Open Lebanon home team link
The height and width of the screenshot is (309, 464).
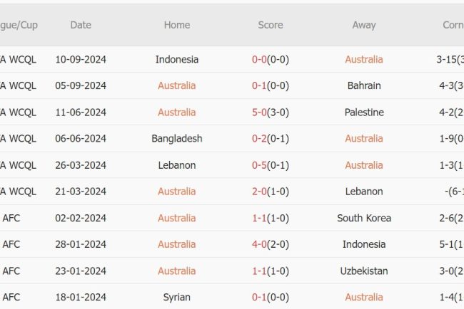(x=177, y=165)
